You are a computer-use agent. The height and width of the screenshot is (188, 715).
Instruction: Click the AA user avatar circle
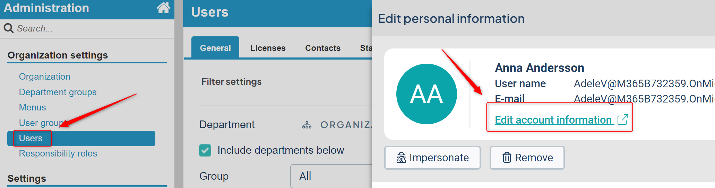(x=427, y=94)
